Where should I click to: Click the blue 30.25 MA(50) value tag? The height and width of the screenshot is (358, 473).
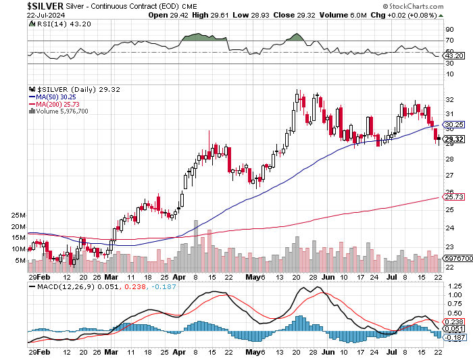455,125
